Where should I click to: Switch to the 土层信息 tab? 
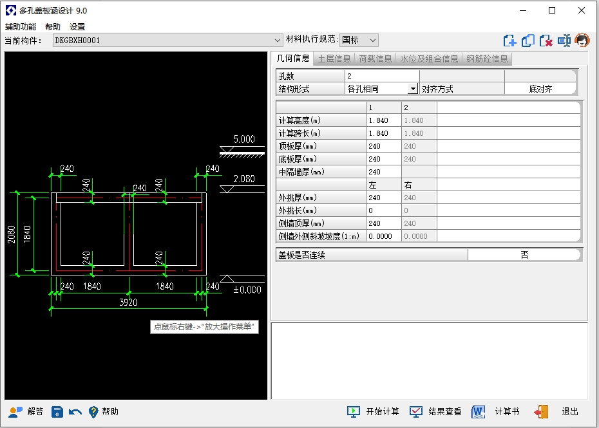[x=334, y=59]
